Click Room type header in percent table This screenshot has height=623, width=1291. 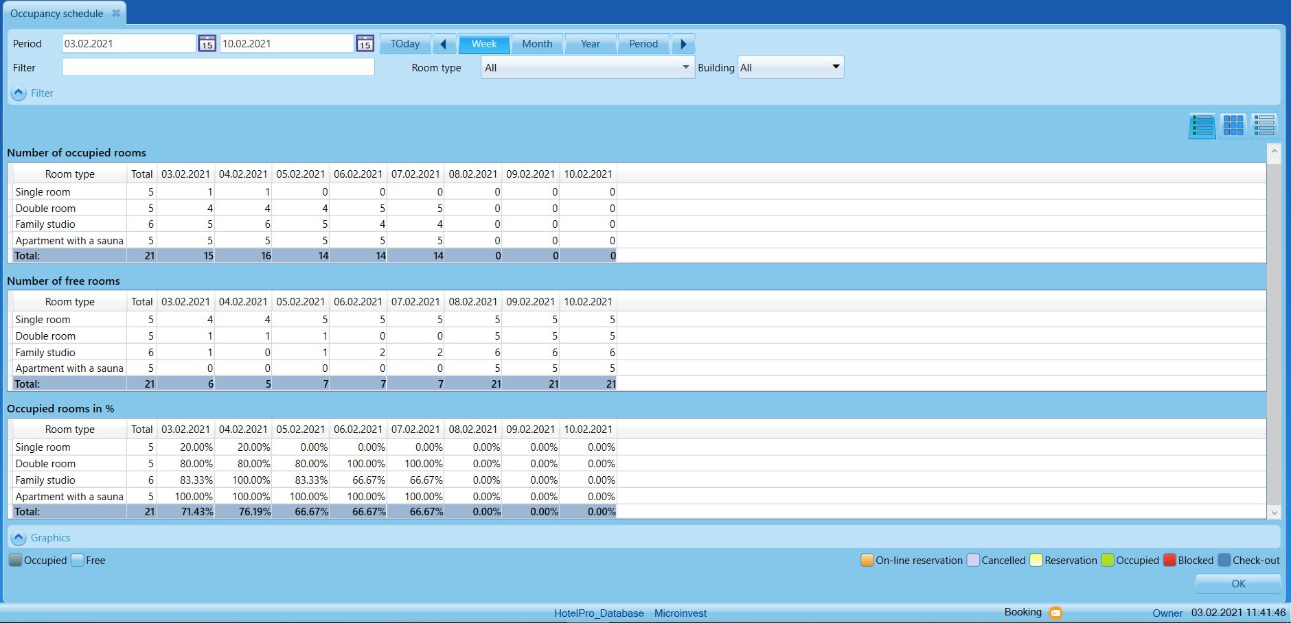click(x=70, y=429)
